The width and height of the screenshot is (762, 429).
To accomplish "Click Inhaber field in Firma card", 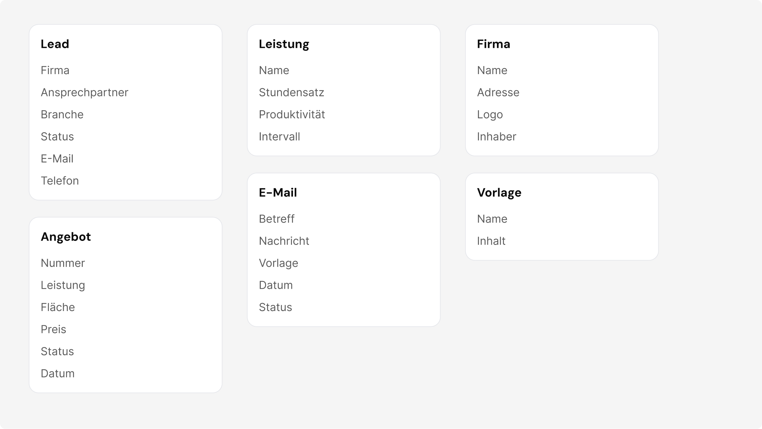I will 497,137.
